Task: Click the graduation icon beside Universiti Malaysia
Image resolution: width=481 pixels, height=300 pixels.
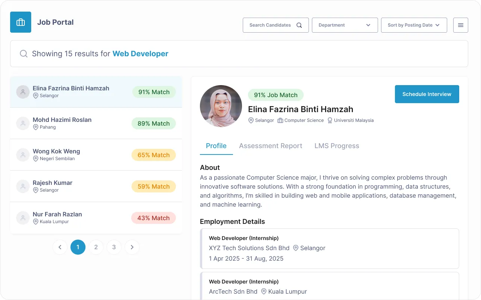Action: (x=330, y=120)
